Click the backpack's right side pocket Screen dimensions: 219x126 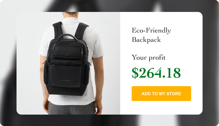tap(87, 74)
